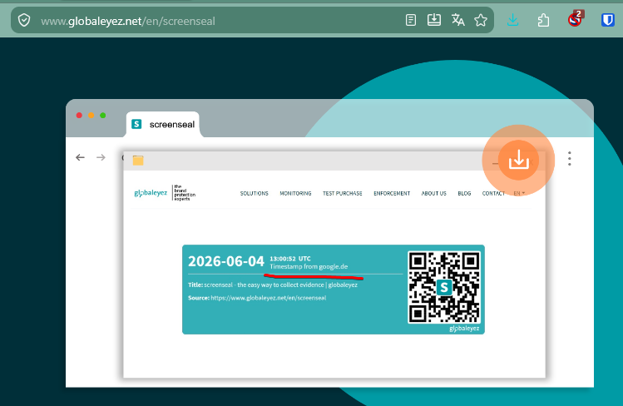This screenshot has height=406, width=623.
Task: Click the globaleyez logo in inner page
Action: [x=165, y=193]
